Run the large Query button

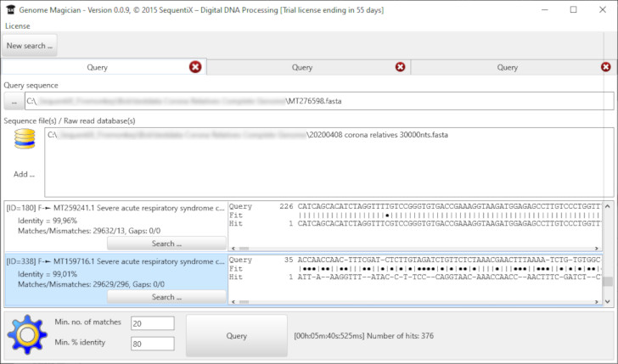236,335
